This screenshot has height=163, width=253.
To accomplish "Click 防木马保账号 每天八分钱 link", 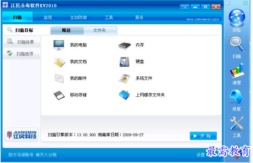I will pos(33,155).
